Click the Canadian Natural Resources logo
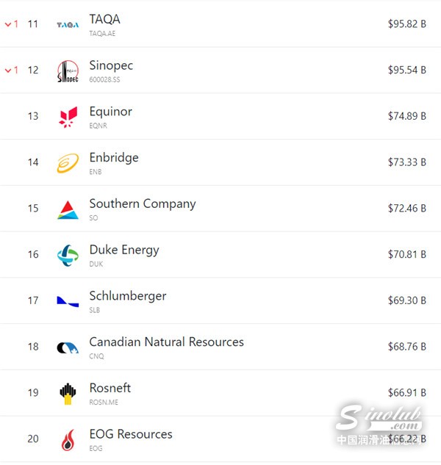 [68, 347]
